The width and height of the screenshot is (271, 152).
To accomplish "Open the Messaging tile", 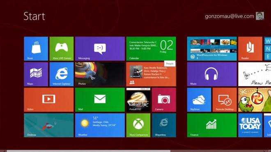I will [x=100, y=48].
